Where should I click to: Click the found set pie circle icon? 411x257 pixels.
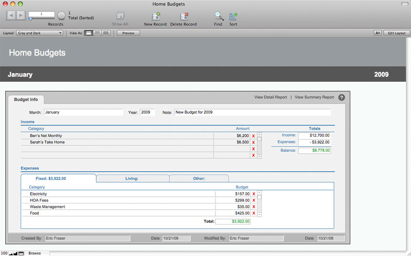tap(61, 15)
